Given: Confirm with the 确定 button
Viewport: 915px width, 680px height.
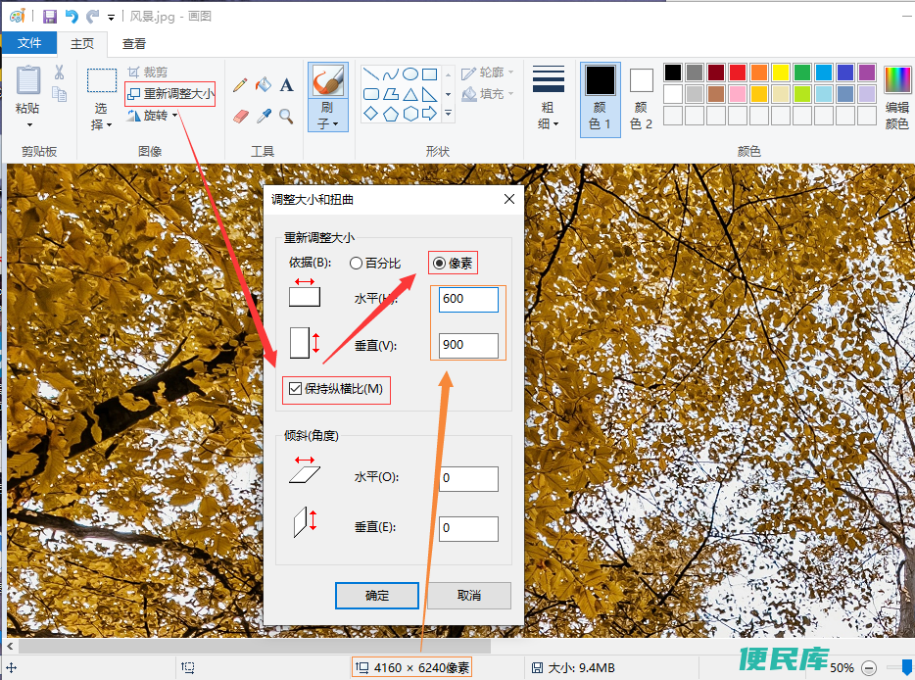Looking at the screenshot, I should click(377, 596).
